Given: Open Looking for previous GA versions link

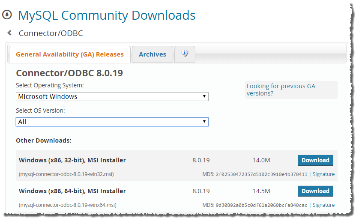Looking at the screenshot, I should point(281,90).
